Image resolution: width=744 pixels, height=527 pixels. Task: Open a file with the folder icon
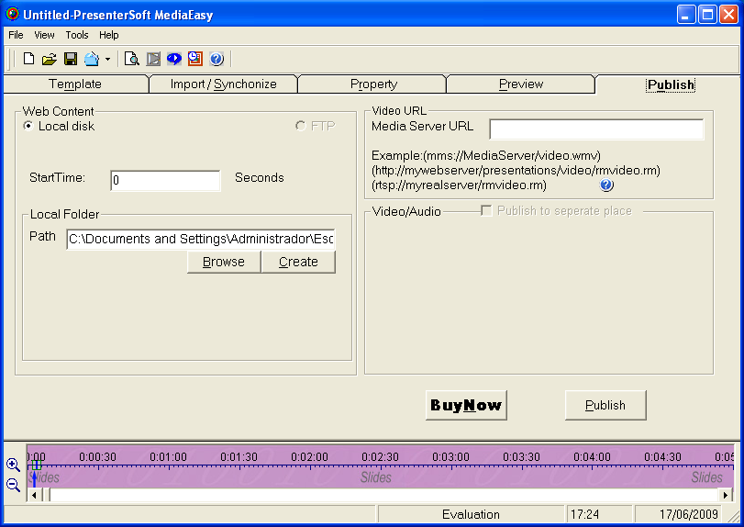click(49, 59)
